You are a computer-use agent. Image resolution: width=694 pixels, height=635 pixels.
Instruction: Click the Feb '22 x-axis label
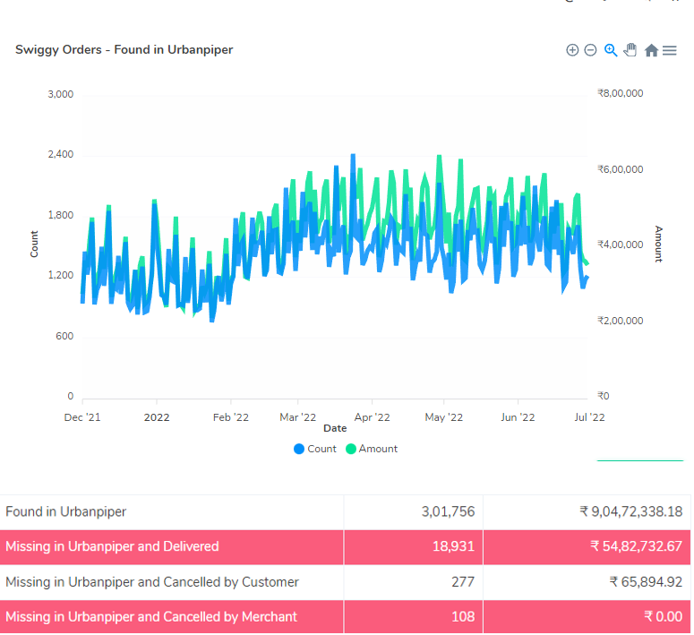(x=231, y=417)
